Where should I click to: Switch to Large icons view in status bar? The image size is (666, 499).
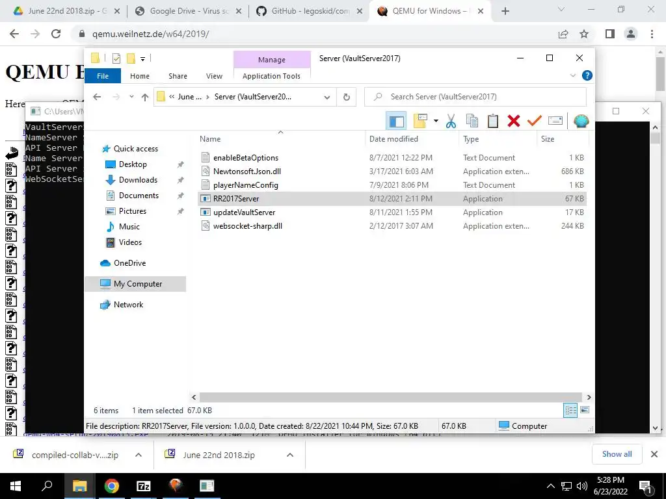coord(585,410)
